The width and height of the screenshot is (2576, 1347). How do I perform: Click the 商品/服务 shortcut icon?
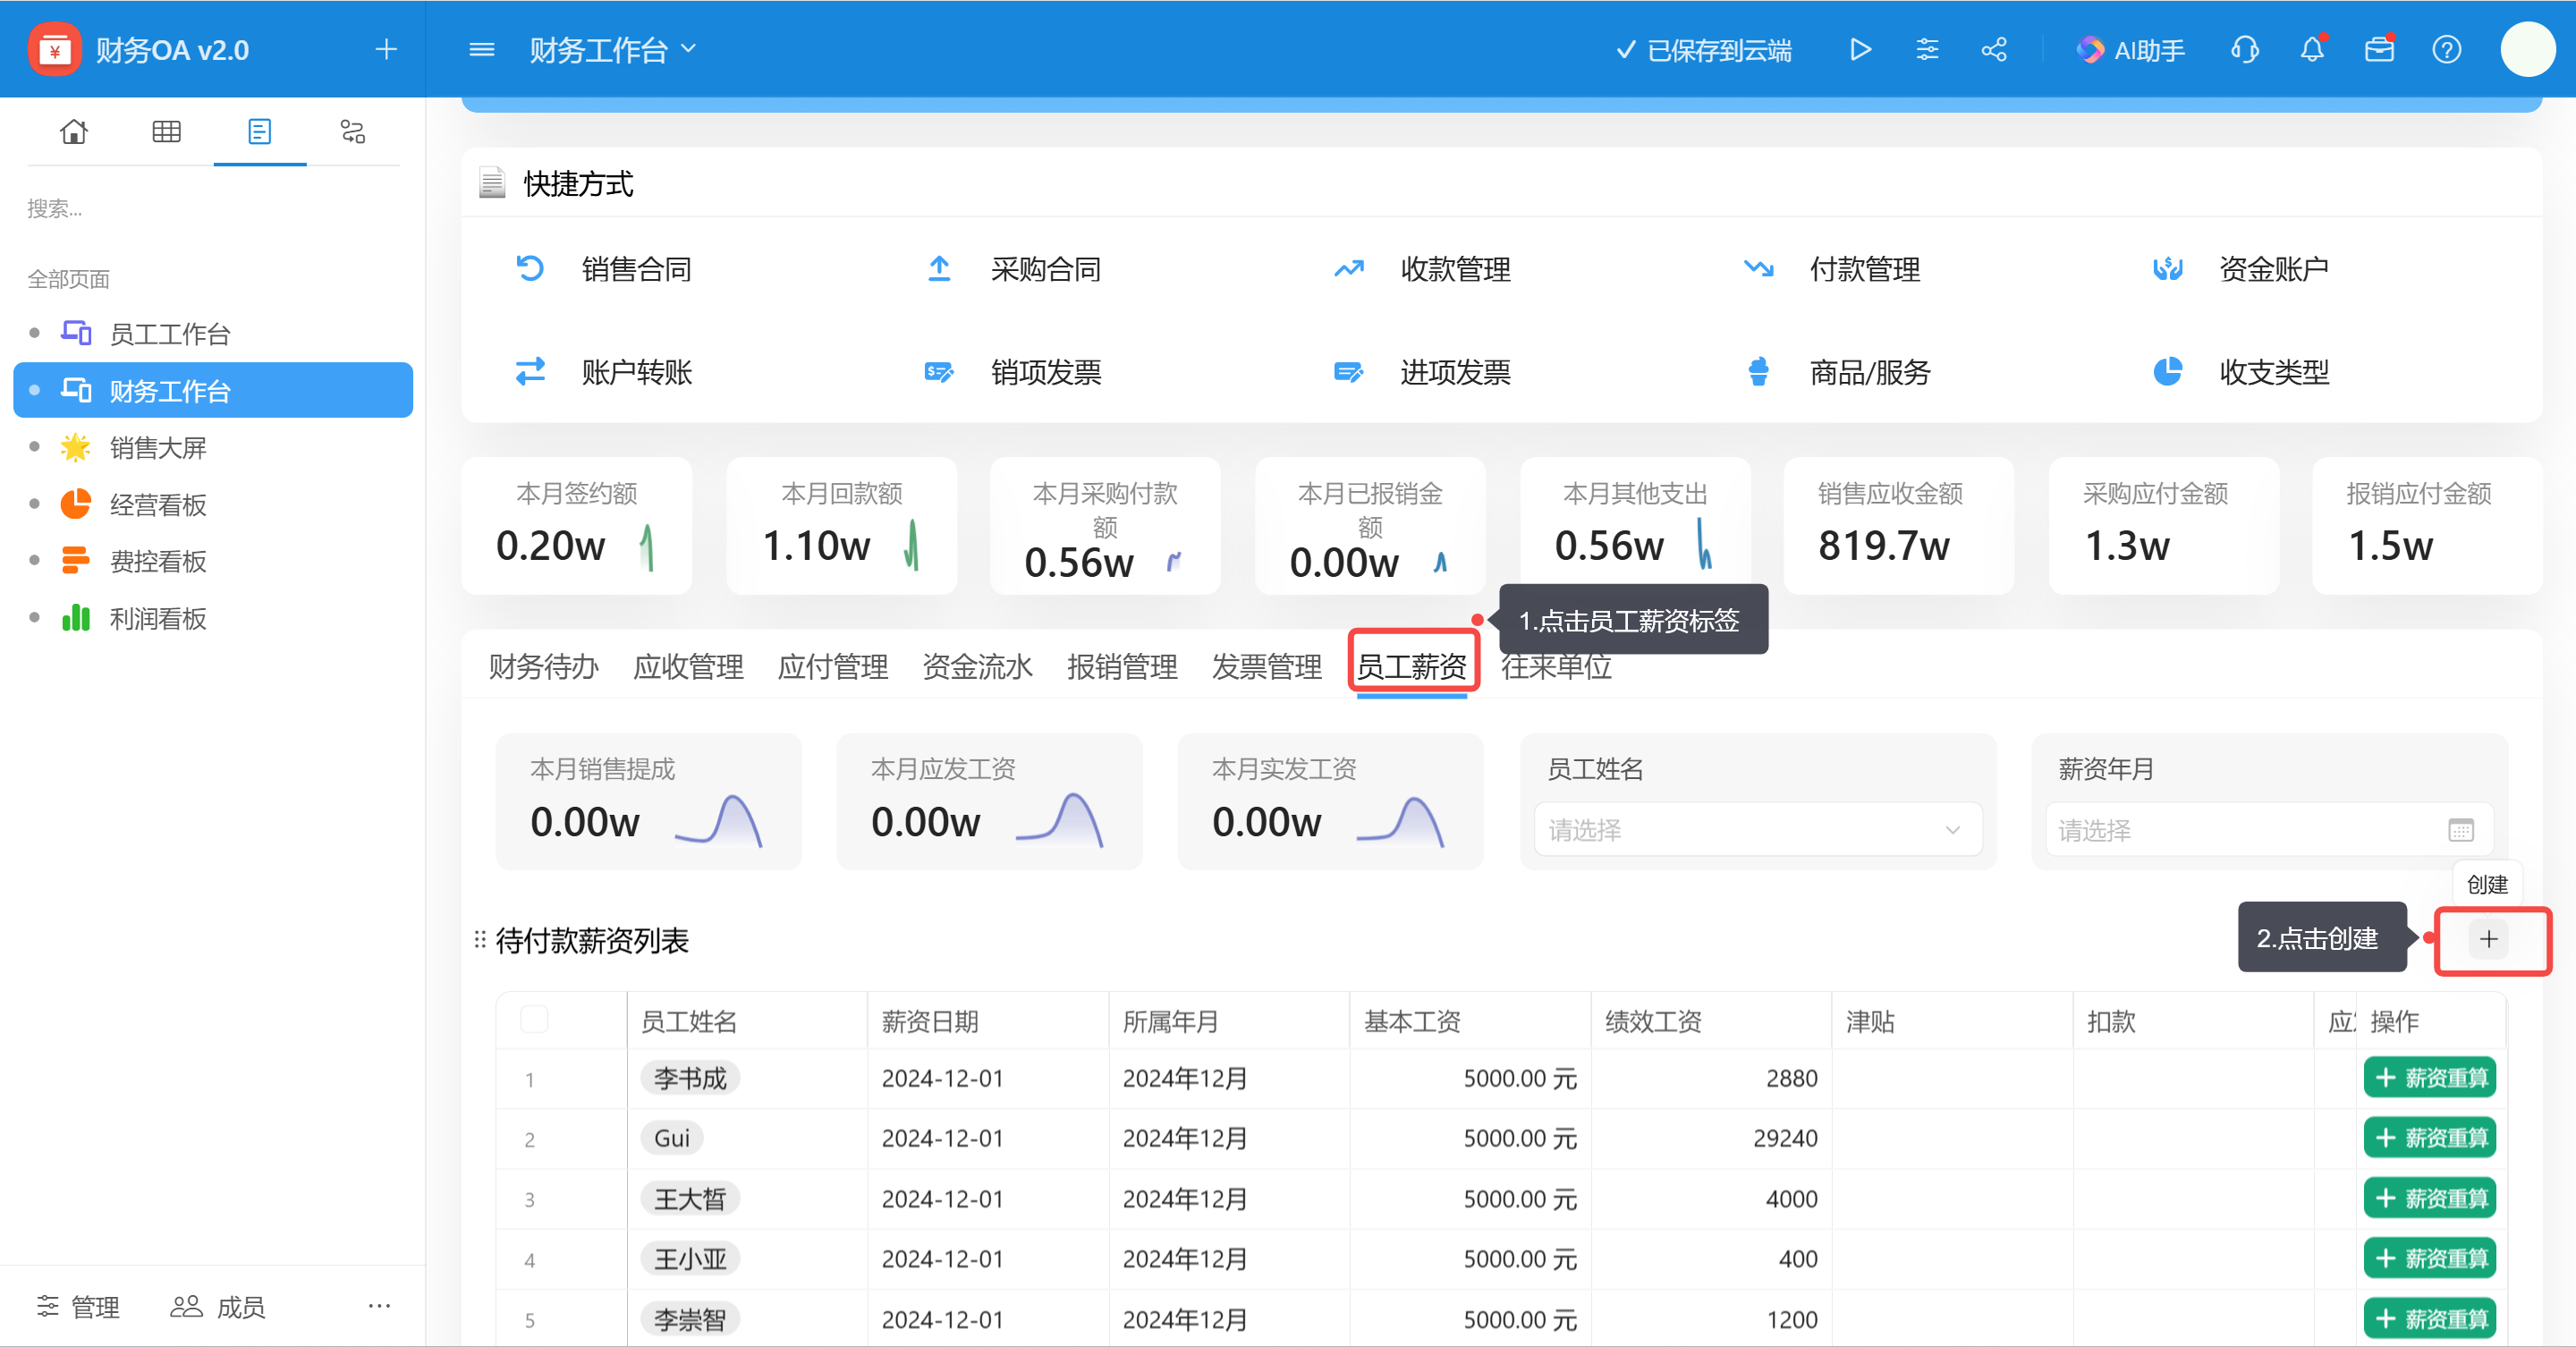point(1758,372)
